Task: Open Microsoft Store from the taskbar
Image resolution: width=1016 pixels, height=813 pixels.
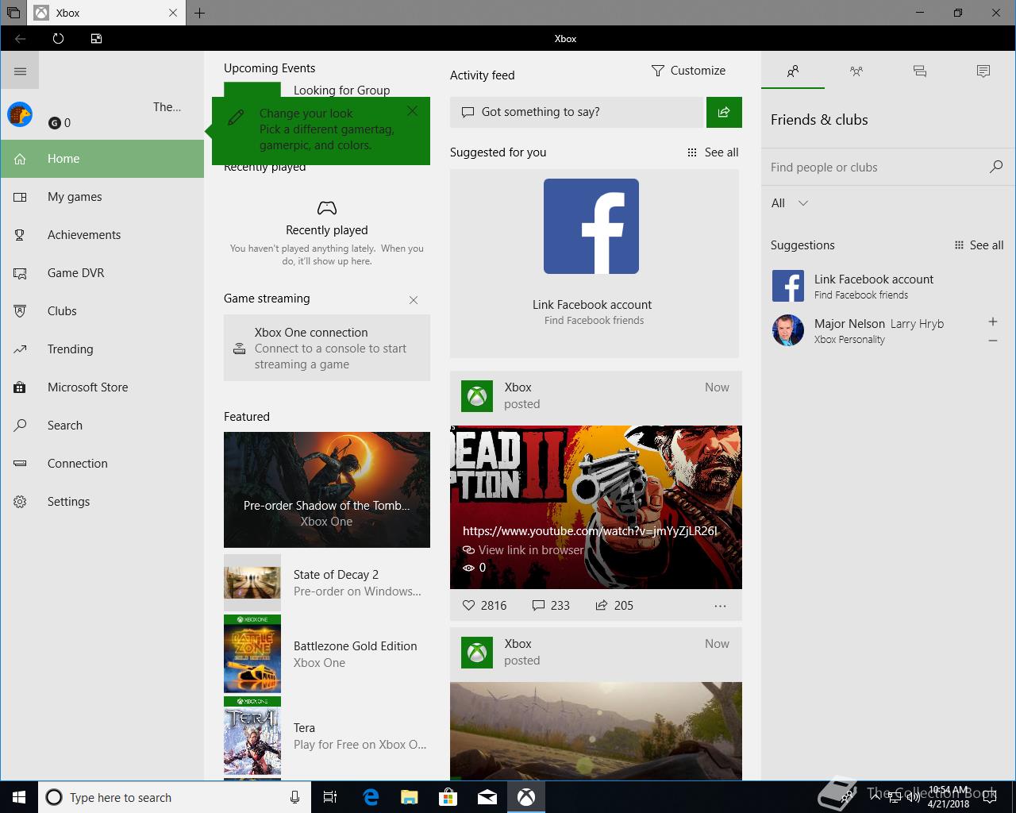Action: (448, 797)
